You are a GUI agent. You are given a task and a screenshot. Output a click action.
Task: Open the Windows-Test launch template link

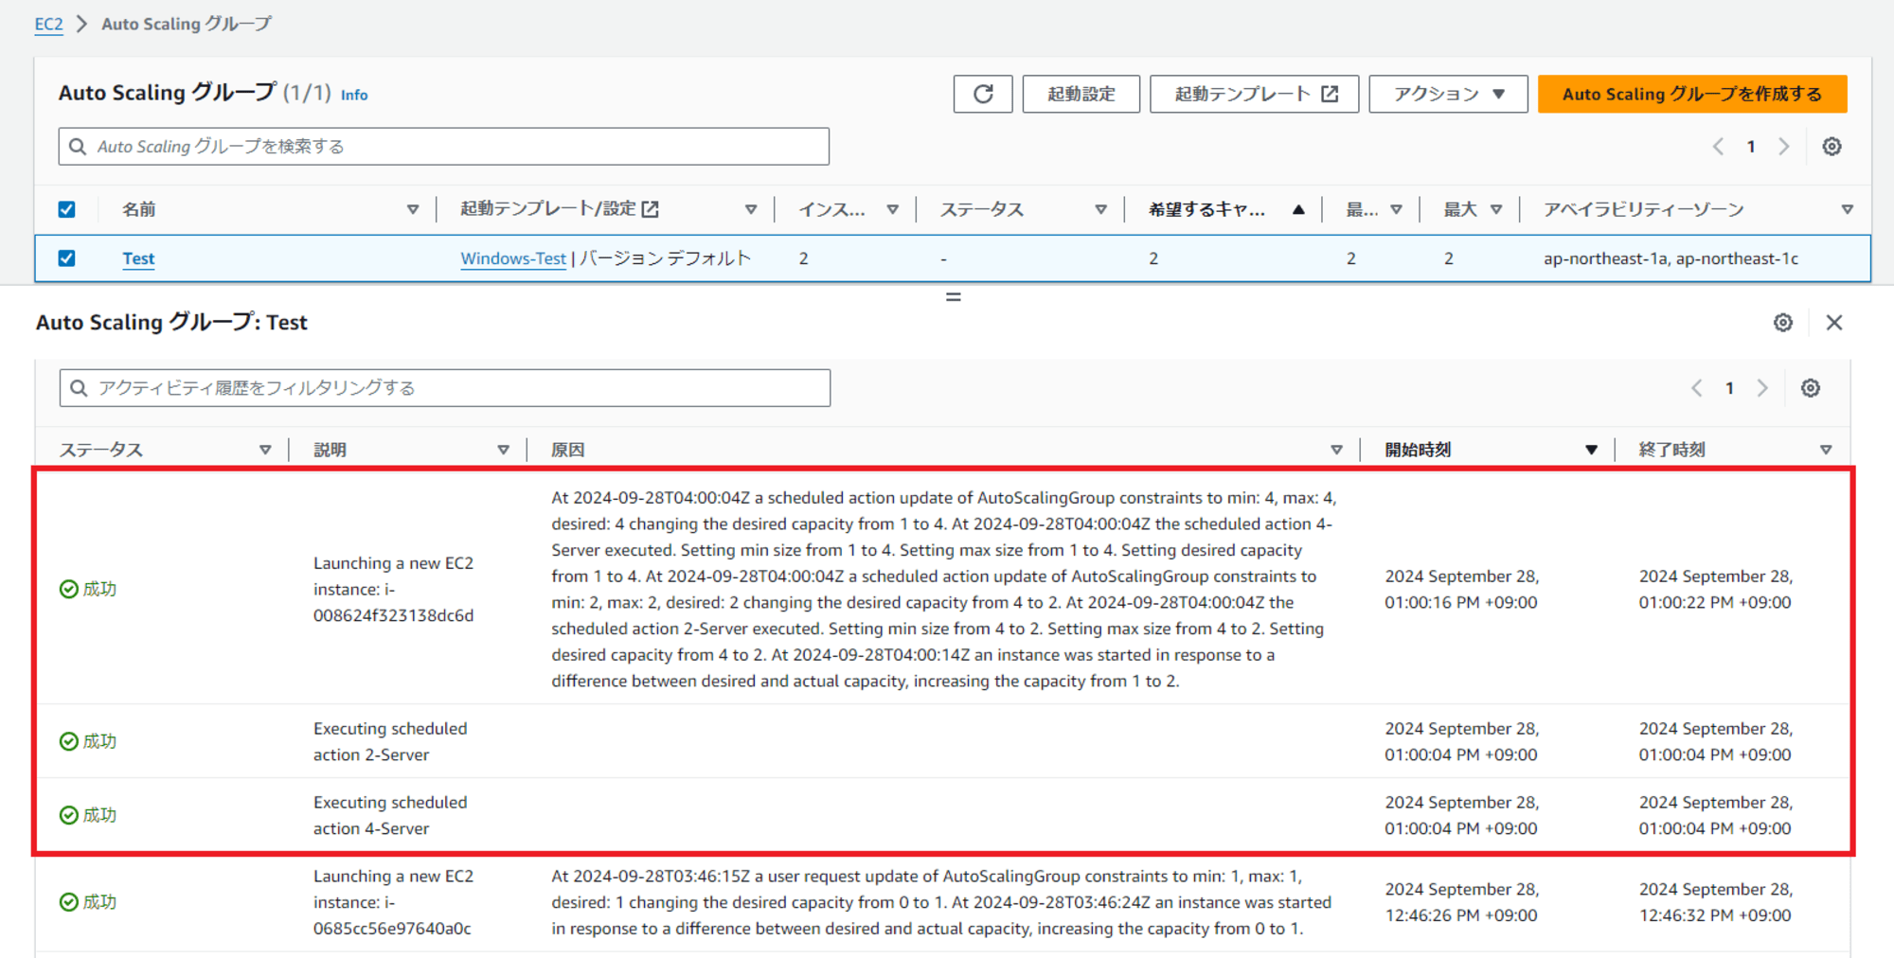click(512, 258)
